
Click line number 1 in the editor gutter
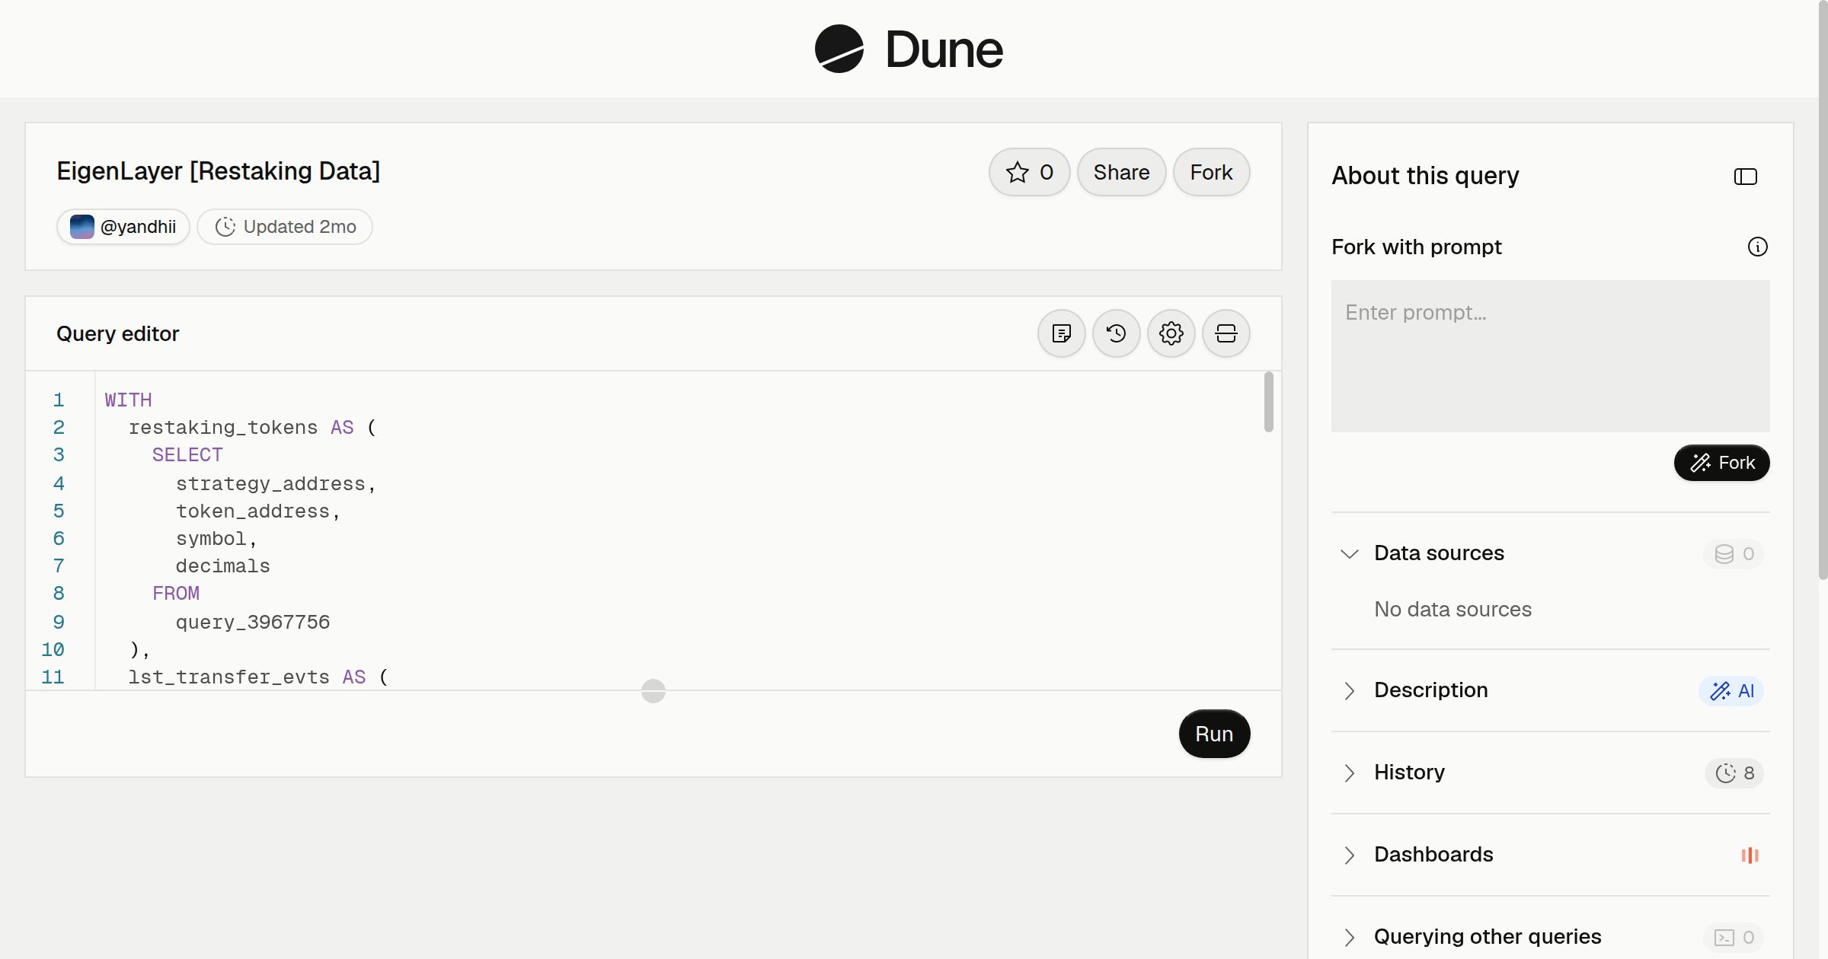coord(58,400)
